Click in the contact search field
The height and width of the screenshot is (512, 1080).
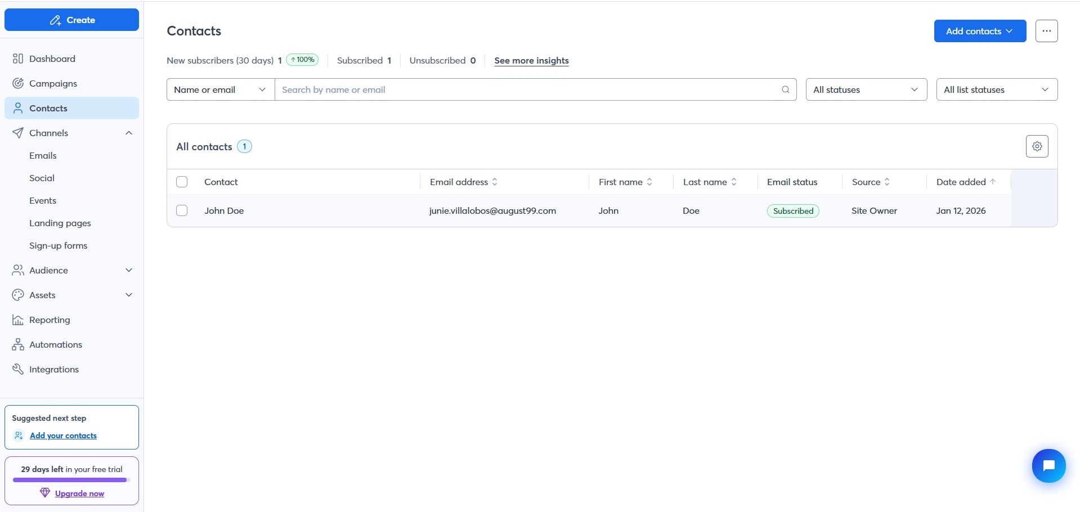click(526, 90)
